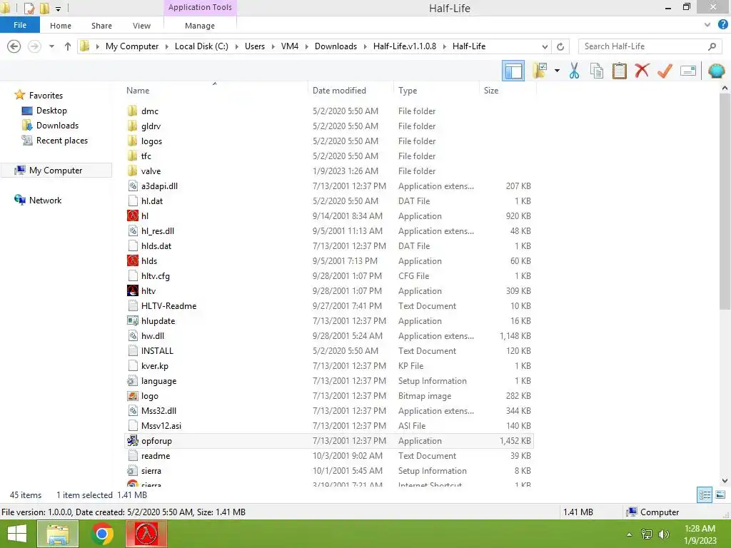
Task: Select My Computer in navigation pane
Action: pyautogui.click(x=56, y=170)
